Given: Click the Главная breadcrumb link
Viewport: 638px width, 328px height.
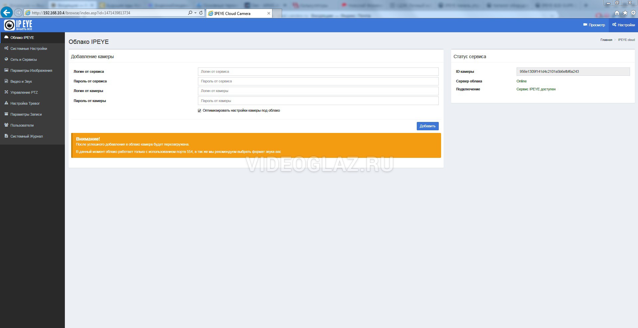Looking at the screenshot, I should coord(606,40).
